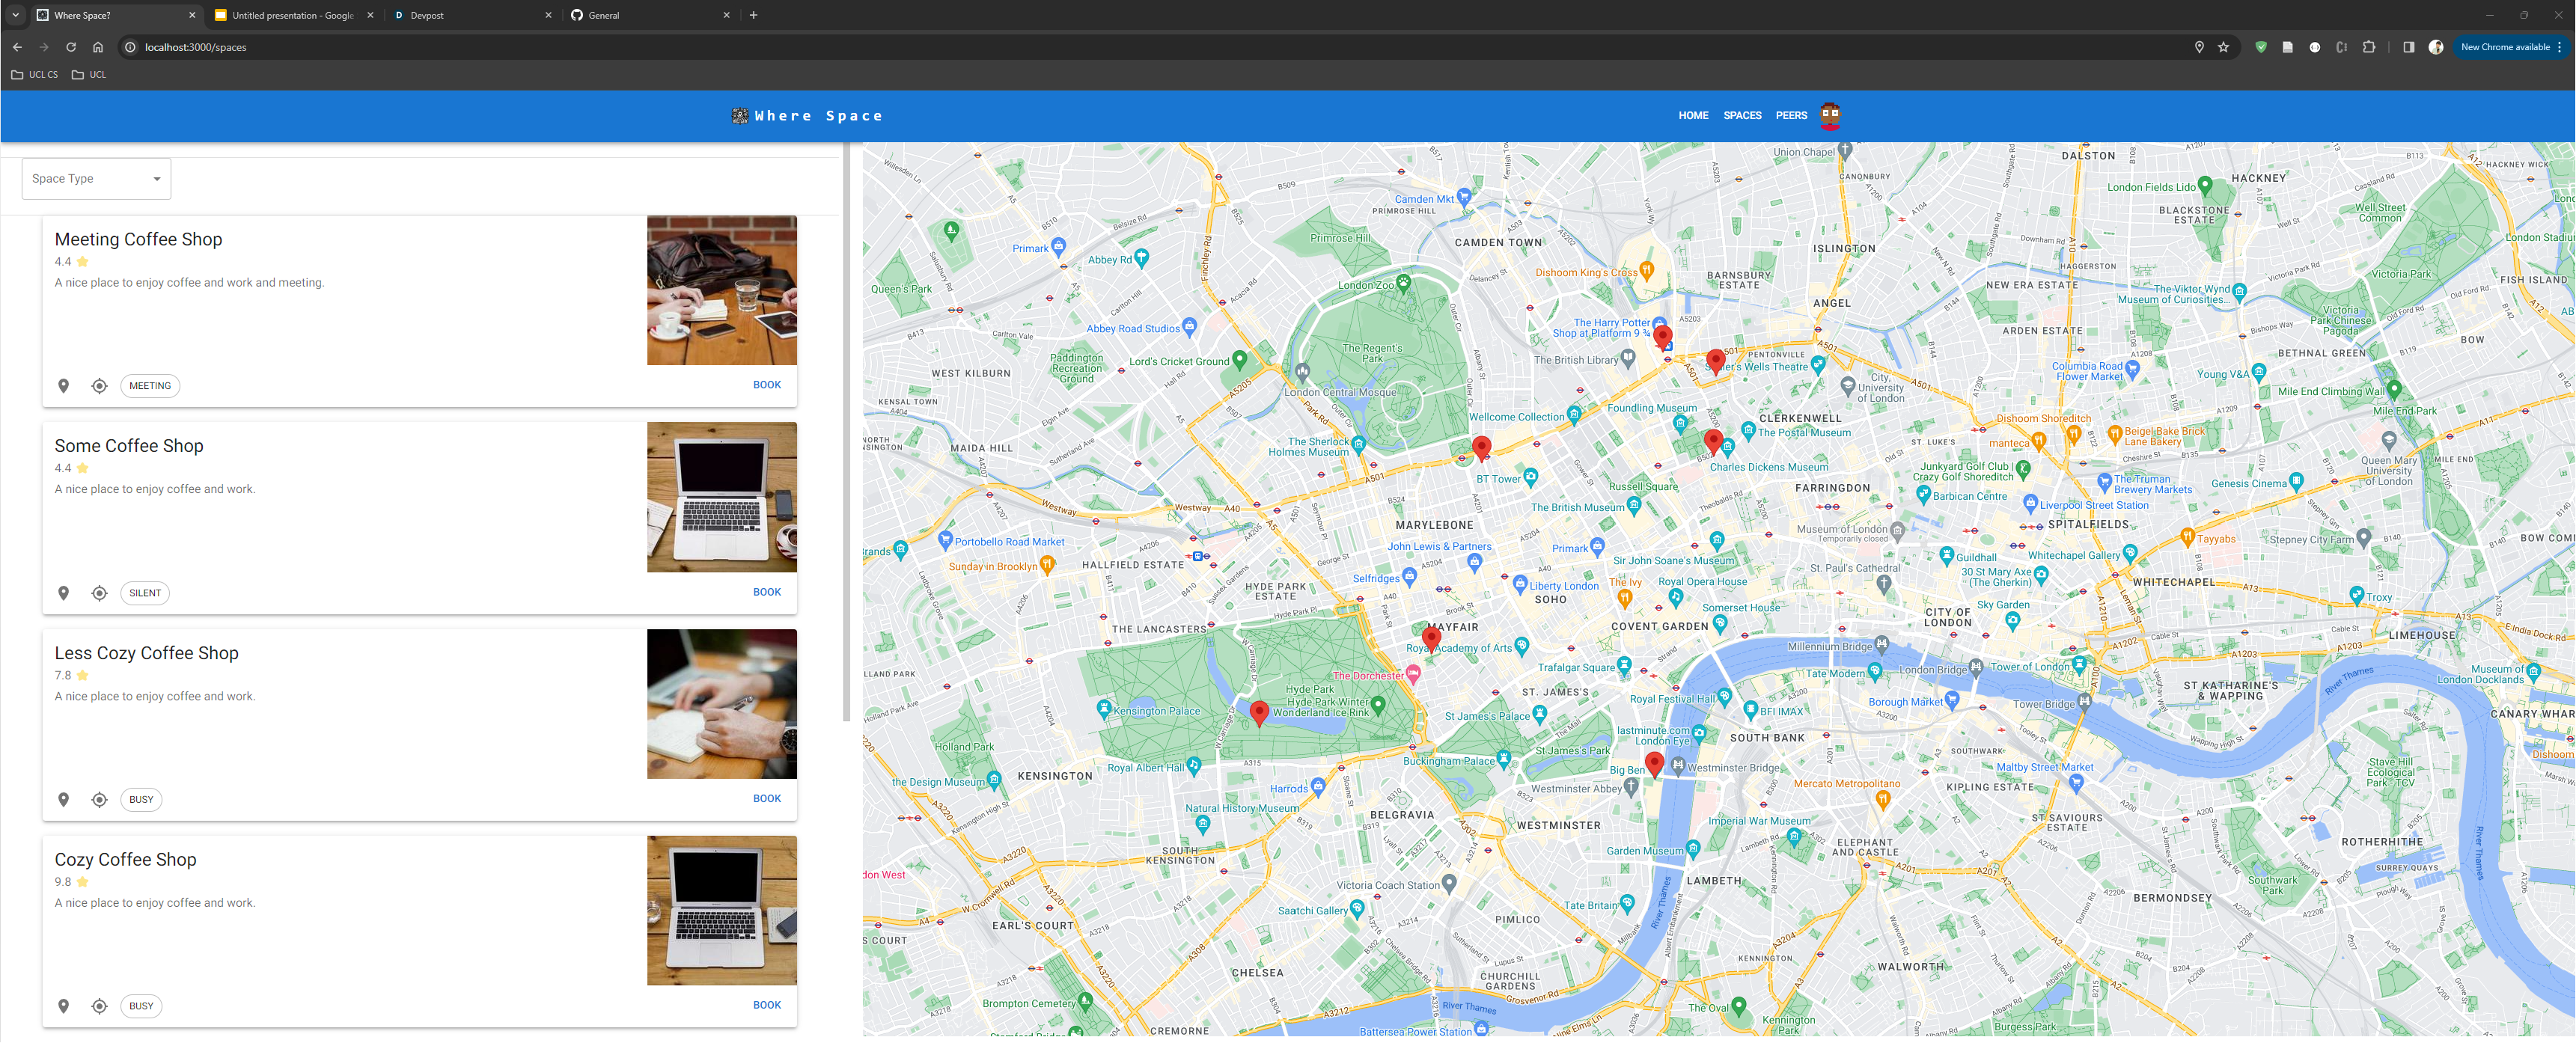This screenshot has height=1043, width=2576.
Task: Open the PEERS navigation item
Action: pos(1791,116)
